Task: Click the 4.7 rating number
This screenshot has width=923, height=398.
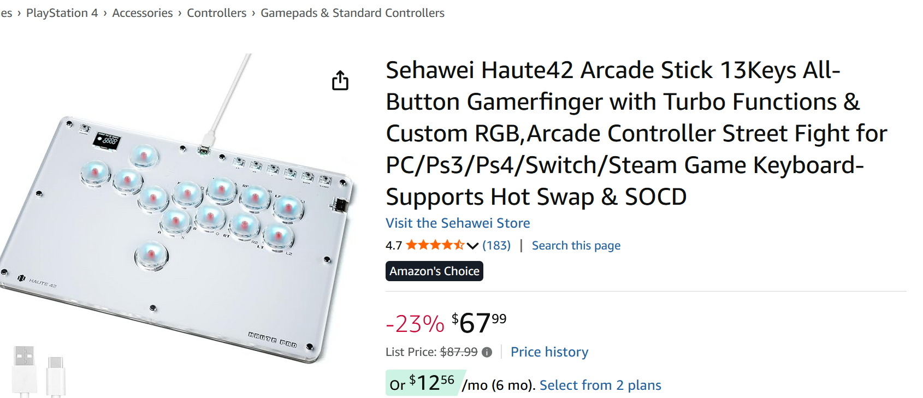Action: pos(394,246)
